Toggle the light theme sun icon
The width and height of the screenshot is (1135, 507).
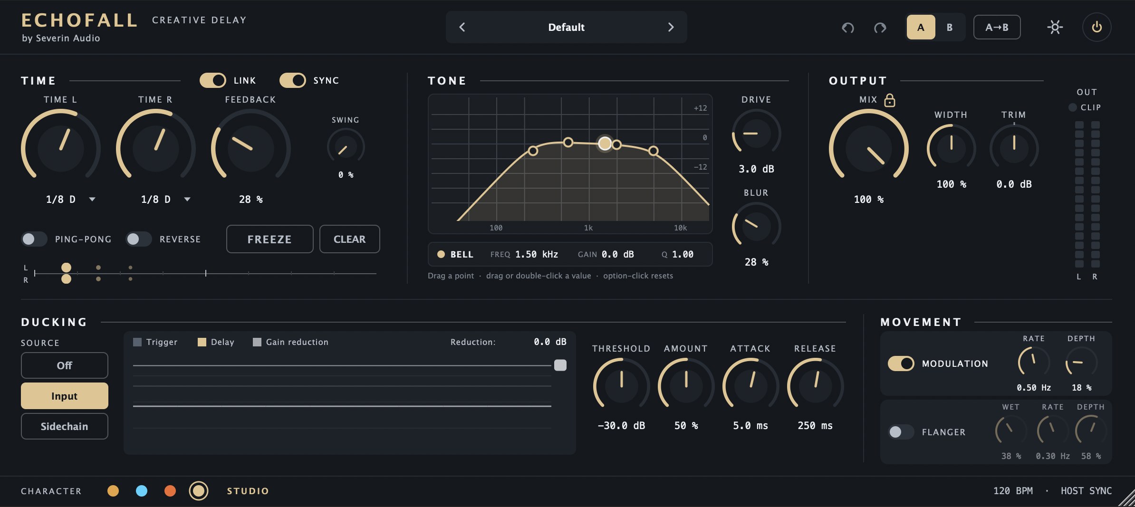tap(1055, 27)
